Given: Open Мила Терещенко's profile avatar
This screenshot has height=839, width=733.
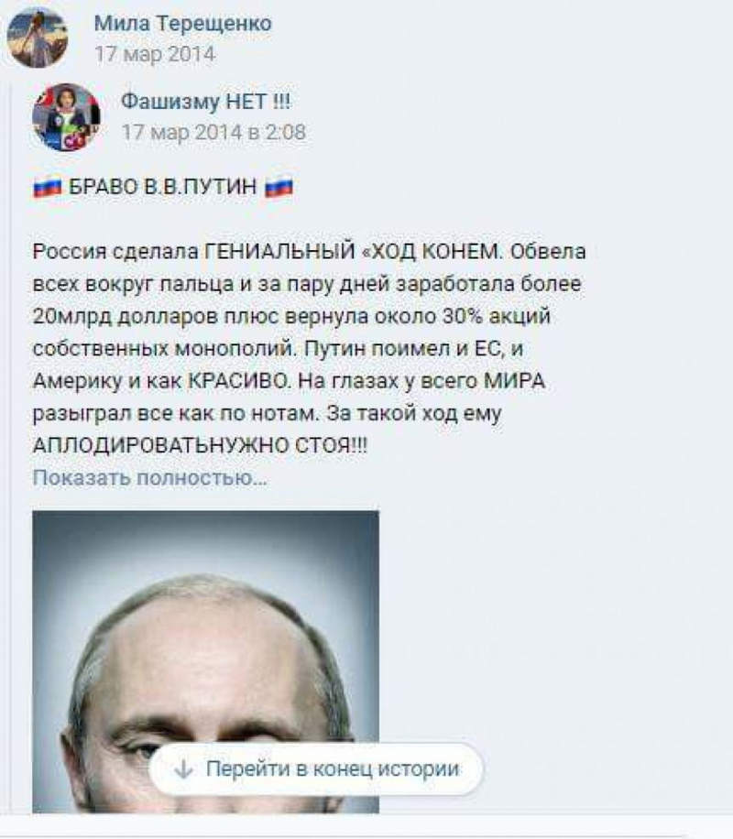Looking at the screenshot, I should click(x=38, y=38).
